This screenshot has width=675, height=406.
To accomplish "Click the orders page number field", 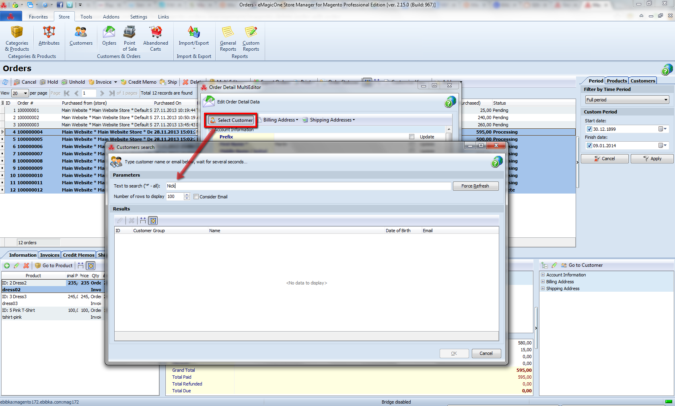I will tap(89, 93).
